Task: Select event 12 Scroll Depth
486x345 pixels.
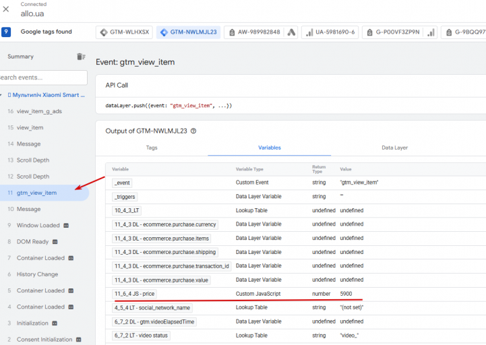Action: click(44, 177)
